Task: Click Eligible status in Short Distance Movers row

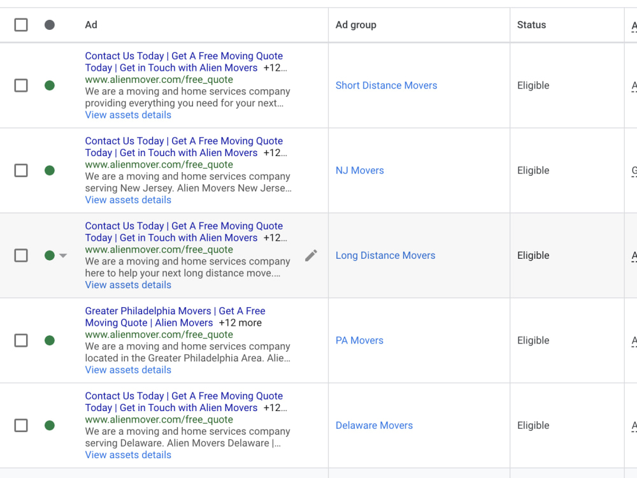Action: pos(533,85)
